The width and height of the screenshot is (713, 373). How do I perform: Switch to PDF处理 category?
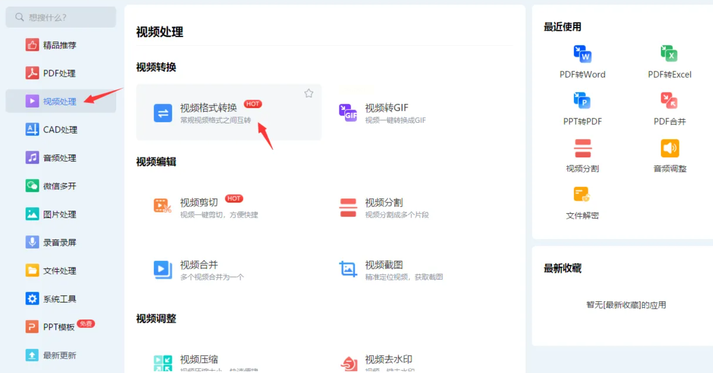pyautogui.click(x=59, y=73)
